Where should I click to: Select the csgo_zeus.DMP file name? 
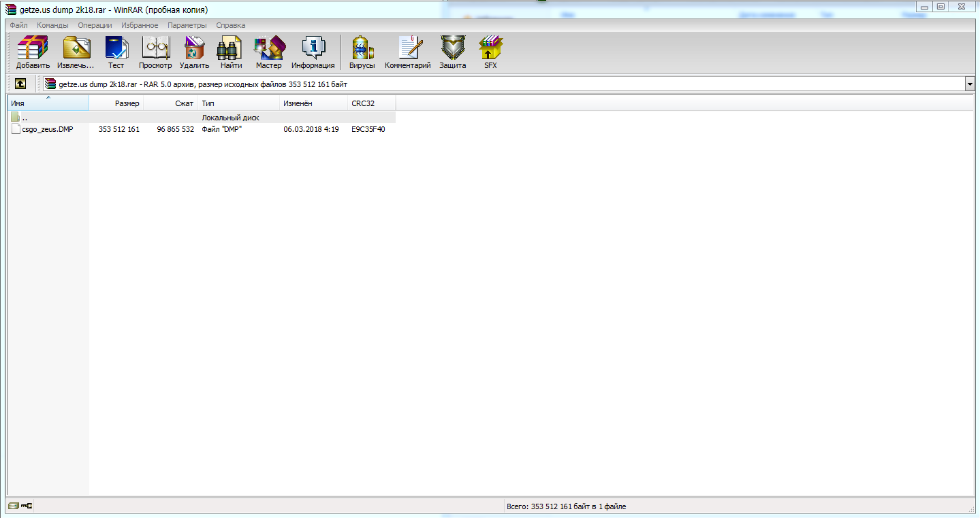tap(48, 129)
